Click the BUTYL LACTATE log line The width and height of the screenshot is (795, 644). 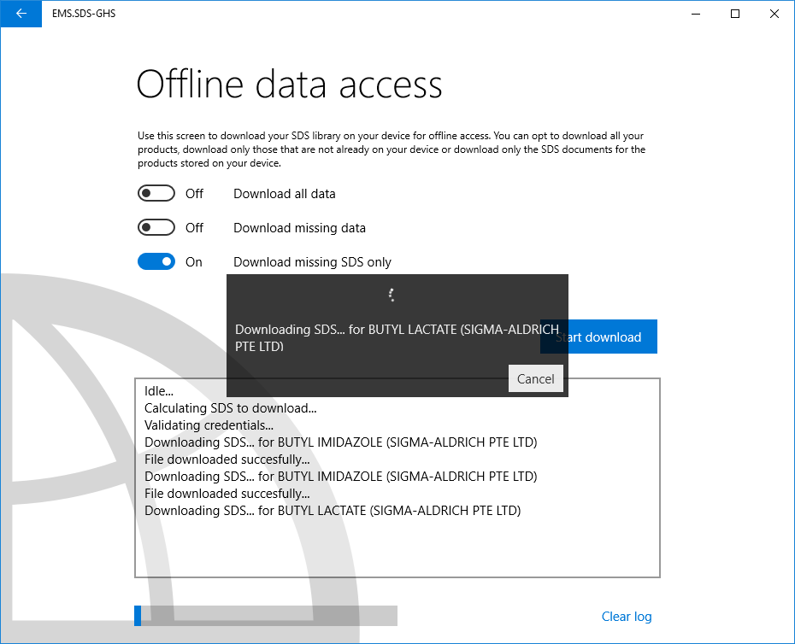click(x=333, y=510)
